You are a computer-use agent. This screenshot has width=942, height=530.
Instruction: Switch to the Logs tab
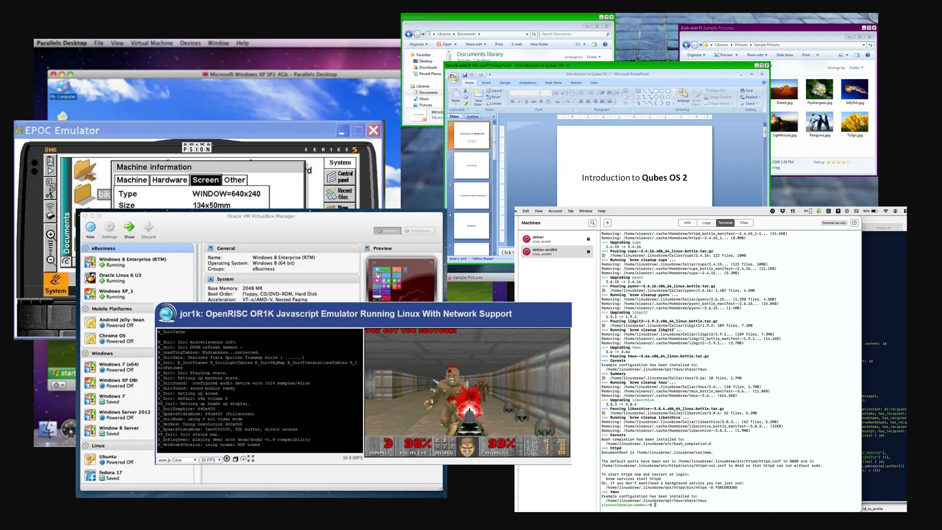pos(706,223)
